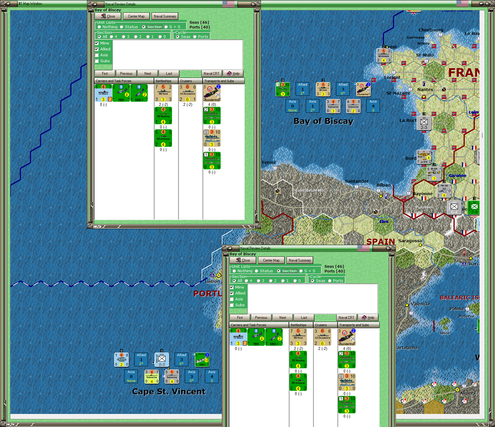495x427 pixels.
Task: Click Battleships column header in upper window
Action: pos(166,81)
